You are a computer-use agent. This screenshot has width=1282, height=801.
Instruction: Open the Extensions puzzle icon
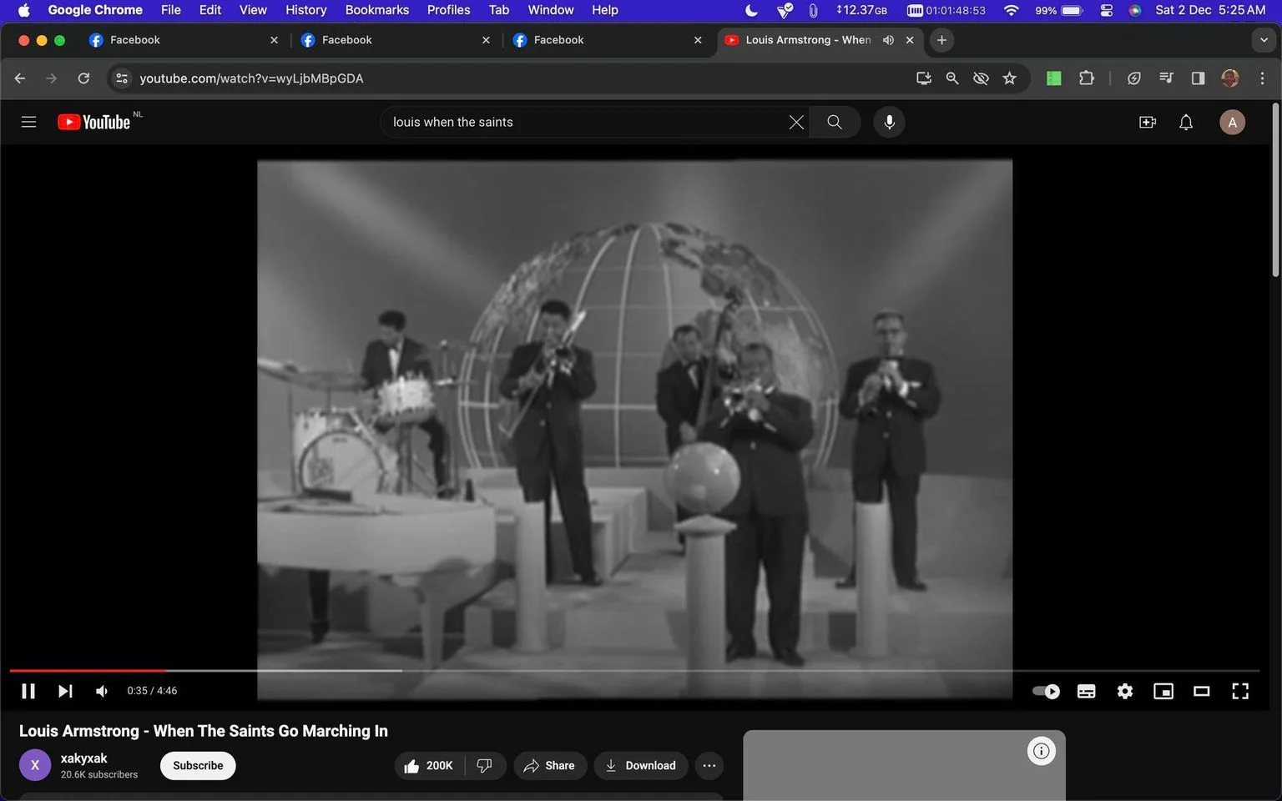(x=1086, y=78)
